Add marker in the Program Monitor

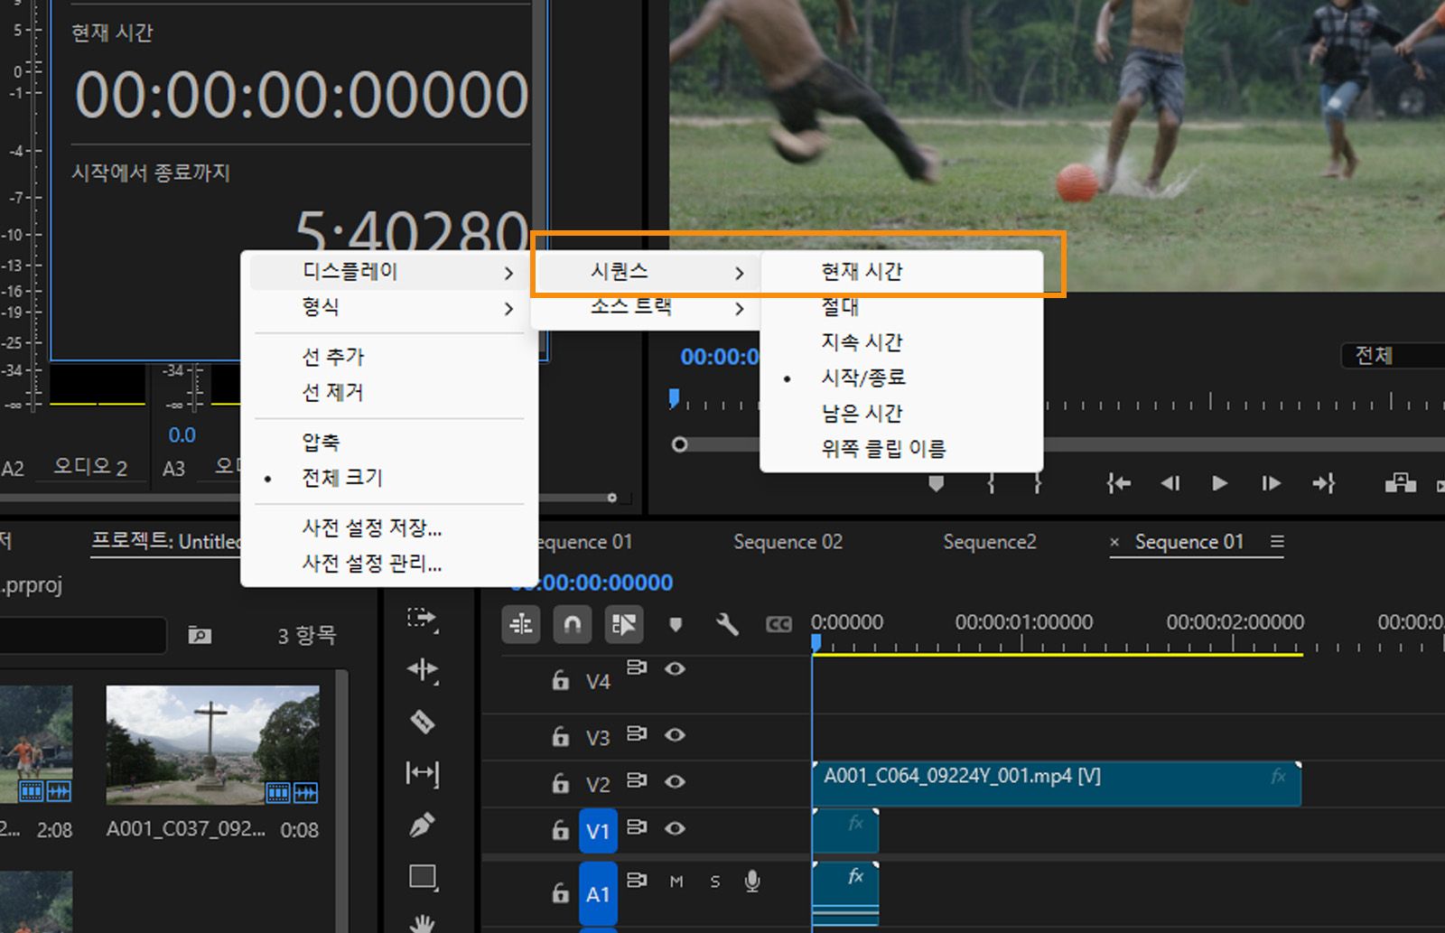(937, 484)
